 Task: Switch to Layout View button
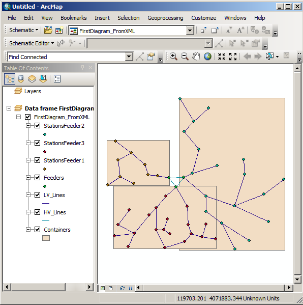click(x=111, y=288)
